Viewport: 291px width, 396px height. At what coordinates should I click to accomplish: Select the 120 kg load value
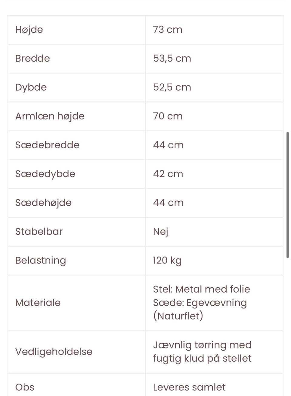(x=167, y=260)
